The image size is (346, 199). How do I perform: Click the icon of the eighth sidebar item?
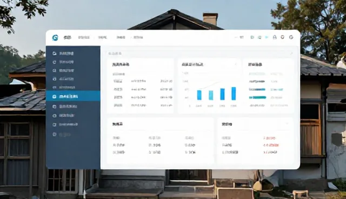(55, 116)
